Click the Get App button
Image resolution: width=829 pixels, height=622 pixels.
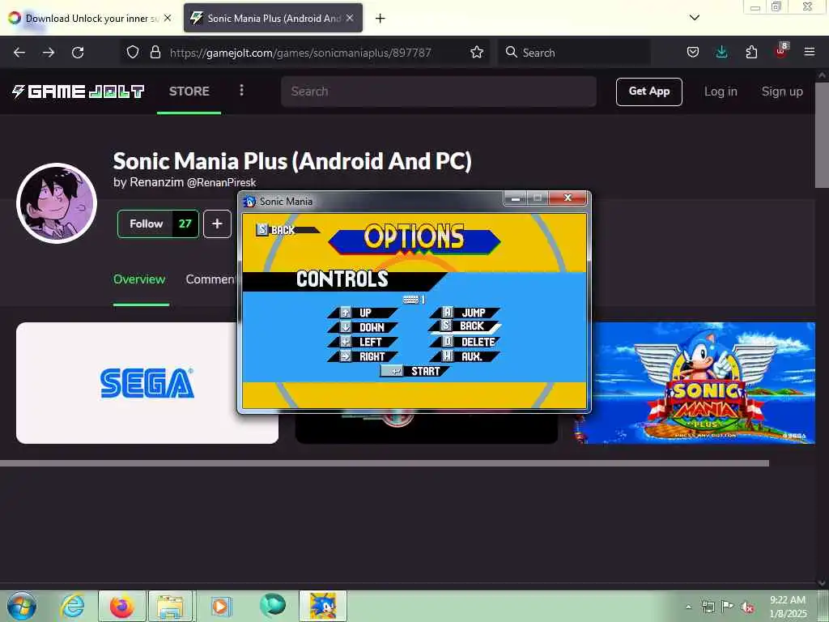(x=649, y=92)
